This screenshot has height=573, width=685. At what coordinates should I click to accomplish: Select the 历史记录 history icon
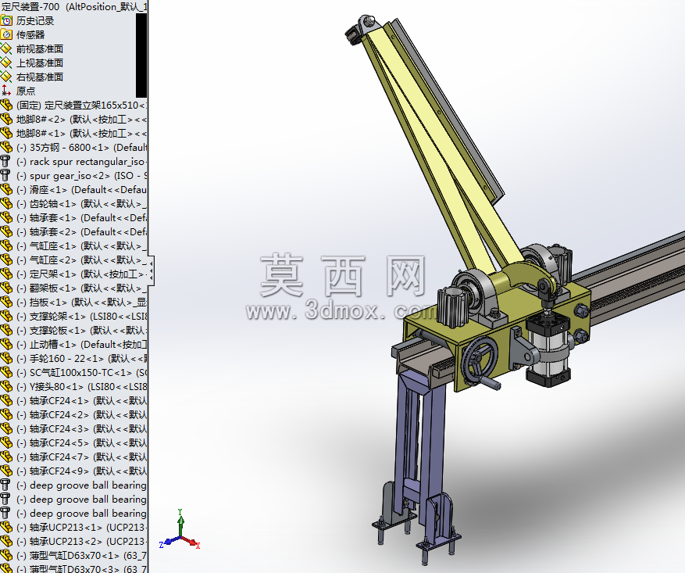[6, 20]
